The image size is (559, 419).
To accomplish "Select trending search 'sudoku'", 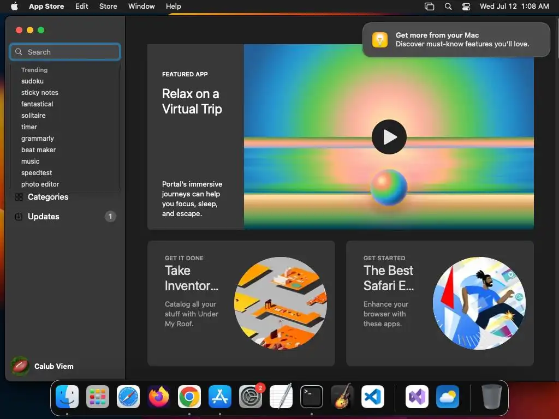I will [x=32, y=81].
